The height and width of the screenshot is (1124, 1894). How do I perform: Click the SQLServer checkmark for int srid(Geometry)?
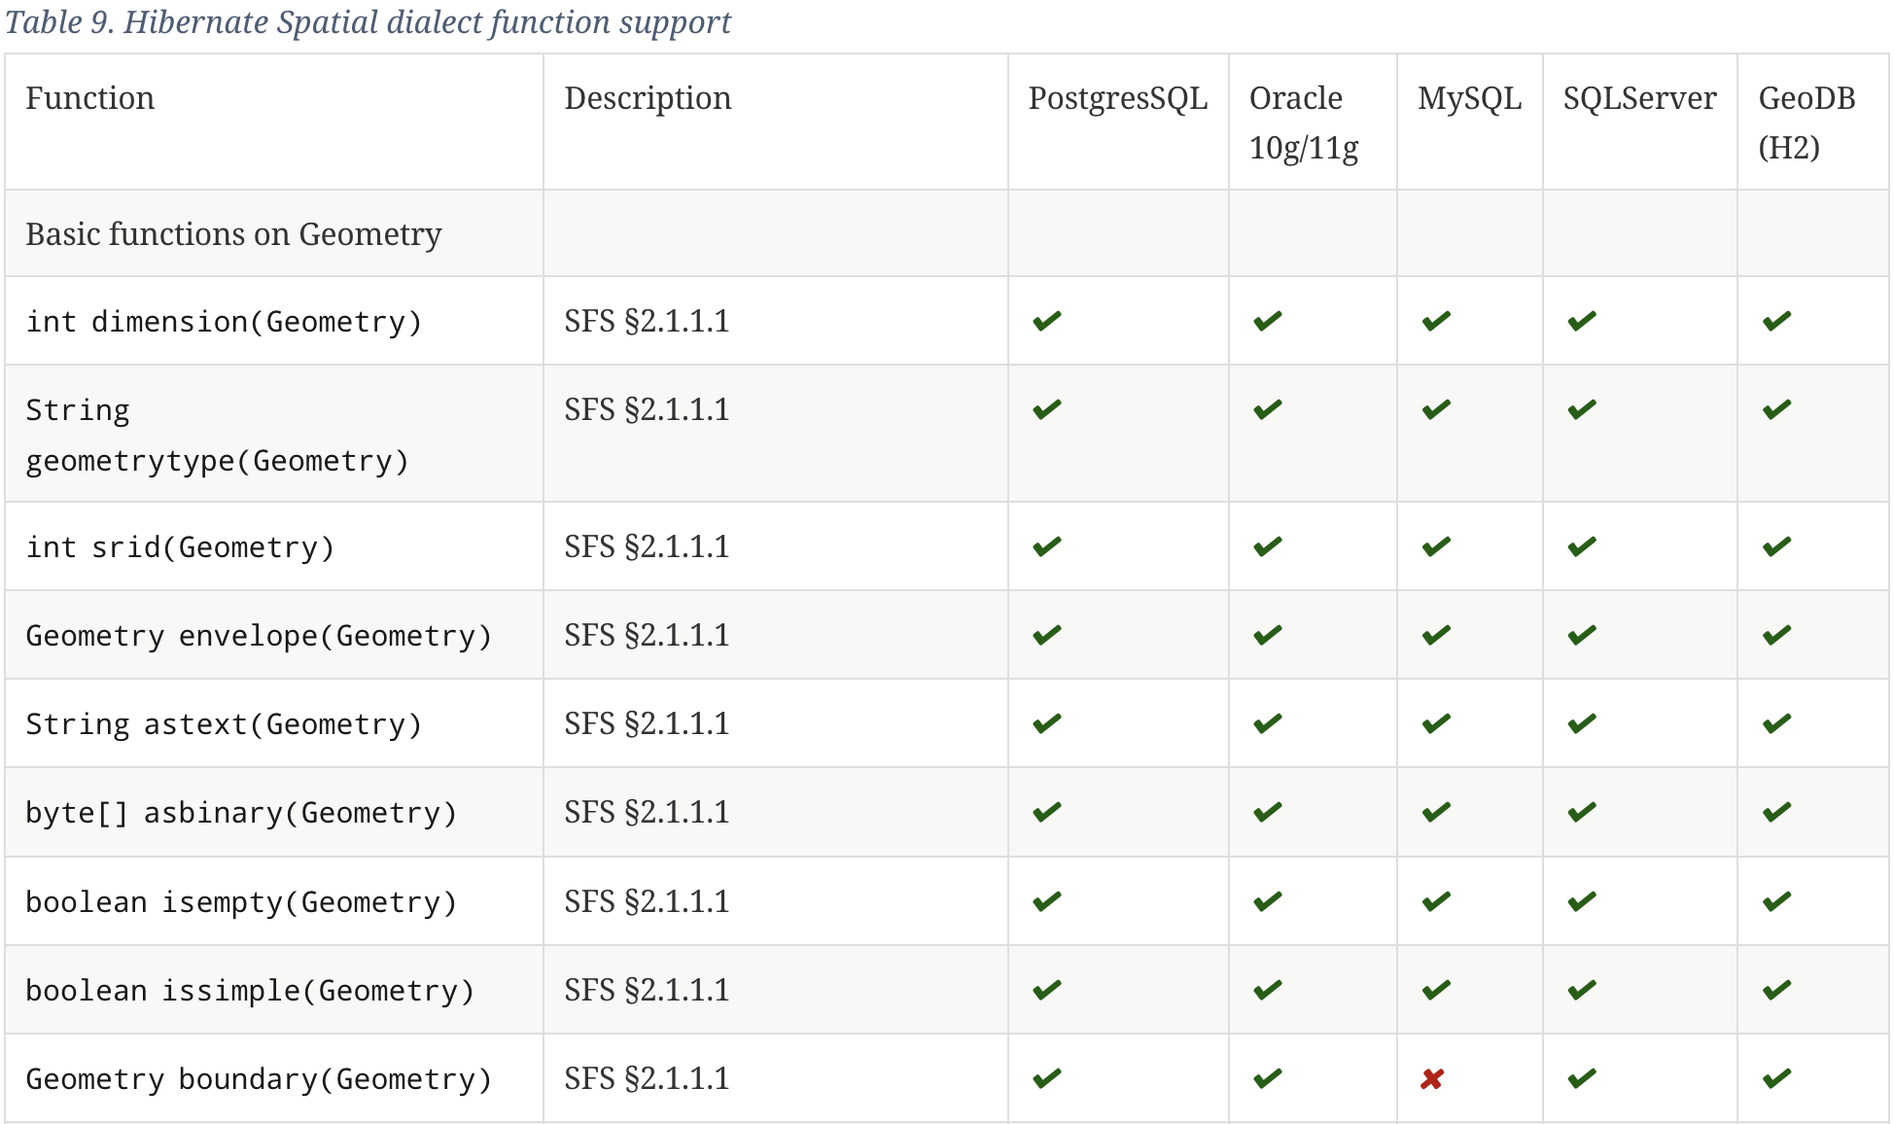[1582, 546]
